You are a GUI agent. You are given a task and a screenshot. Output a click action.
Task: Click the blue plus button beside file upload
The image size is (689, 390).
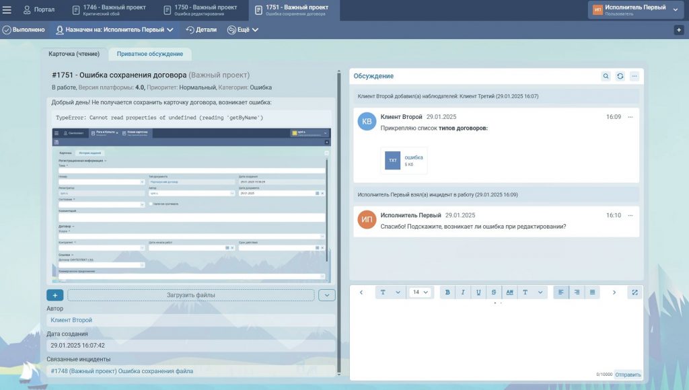click(x=55, y=295)
